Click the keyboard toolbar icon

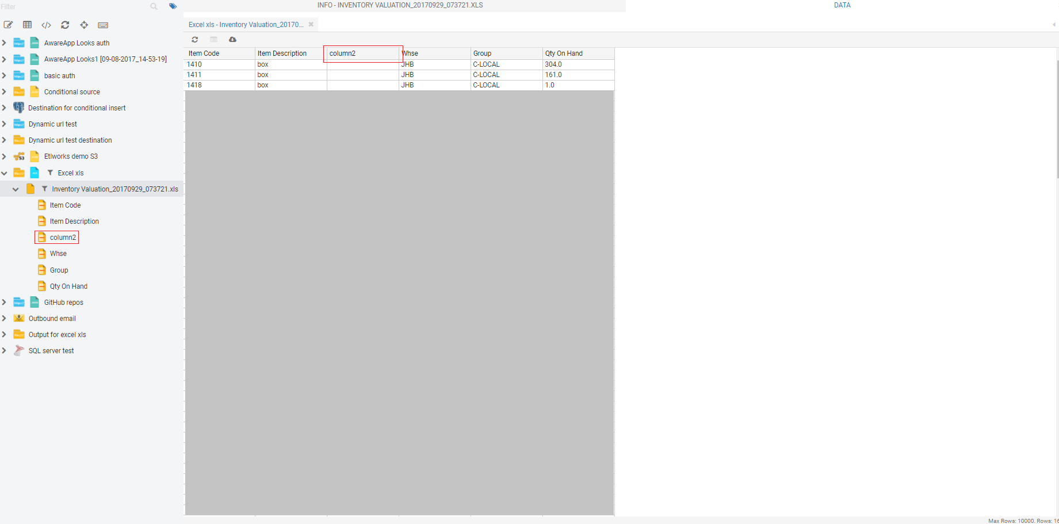103,25
